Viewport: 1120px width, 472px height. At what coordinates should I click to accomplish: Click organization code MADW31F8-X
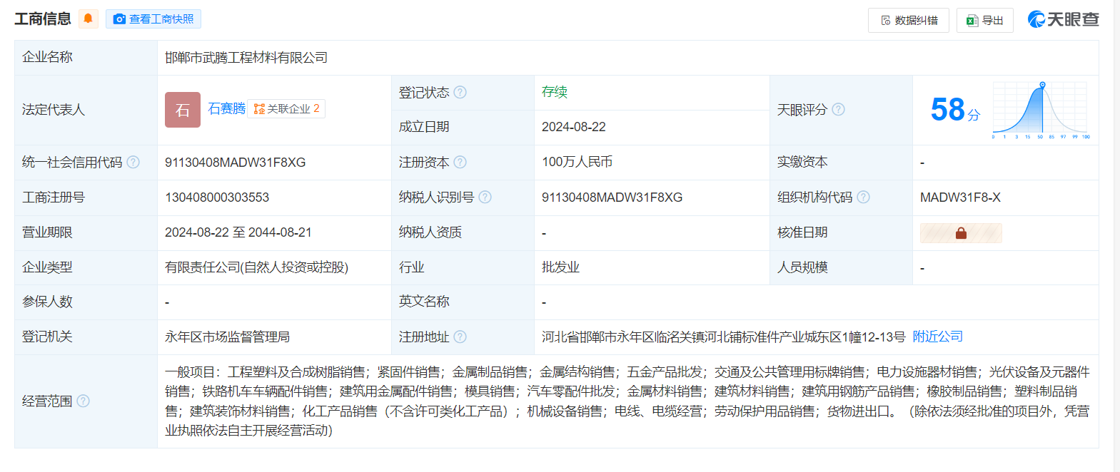click(x=960, y=197)
